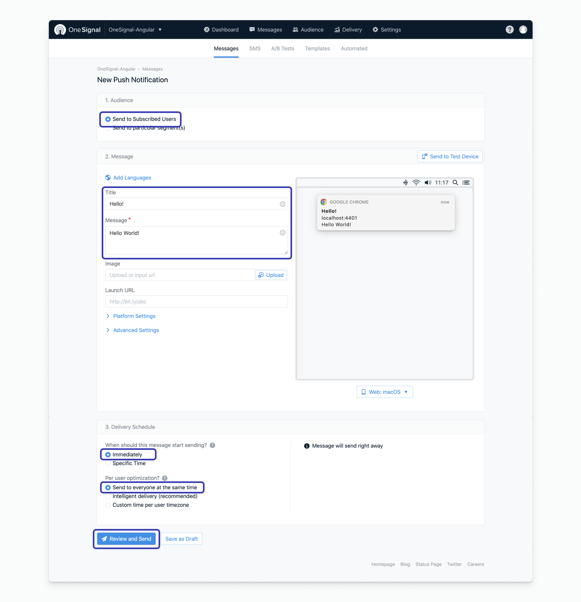Click the emoji picker in Title field
This screenshot has height=602, width=581.
[x=282, y=204]
